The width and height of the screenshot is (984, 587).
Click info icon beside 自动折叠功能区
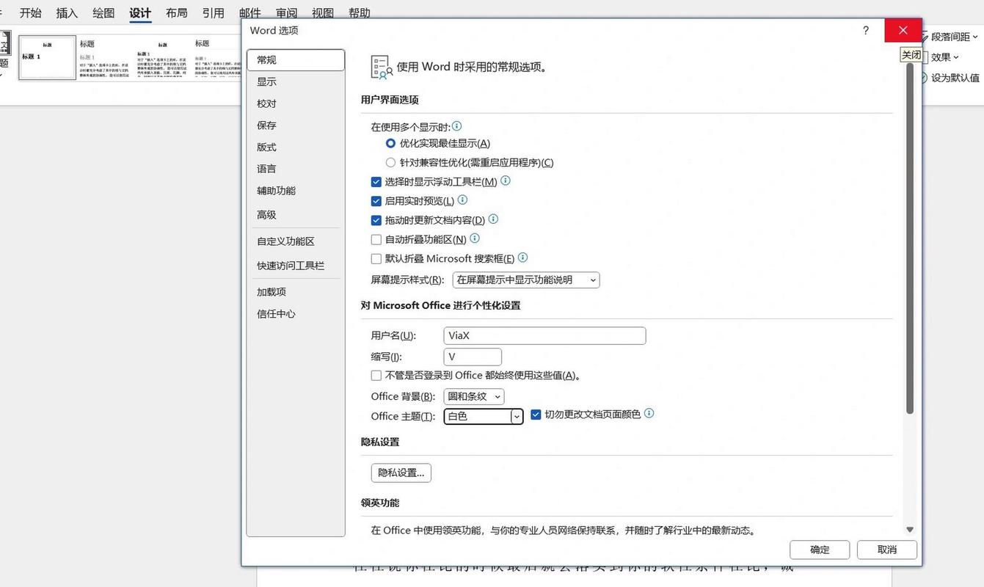475,238
